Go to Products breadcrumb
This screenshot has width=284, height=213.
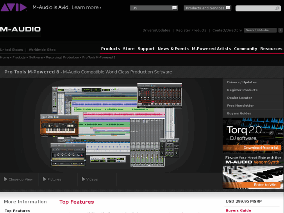click(19, 57)
